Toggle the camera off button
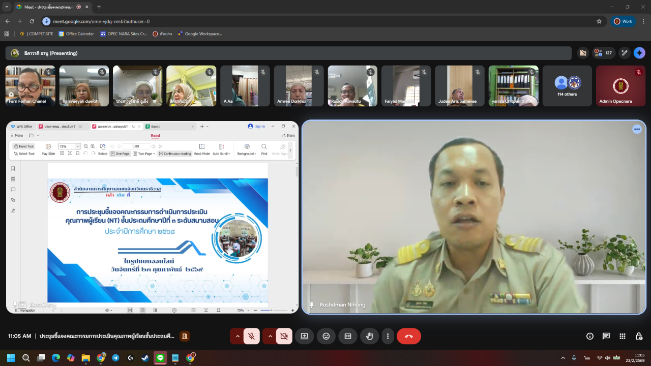Image resolution: width=651 pixels, height=366 pixels. tap(284, 336)
